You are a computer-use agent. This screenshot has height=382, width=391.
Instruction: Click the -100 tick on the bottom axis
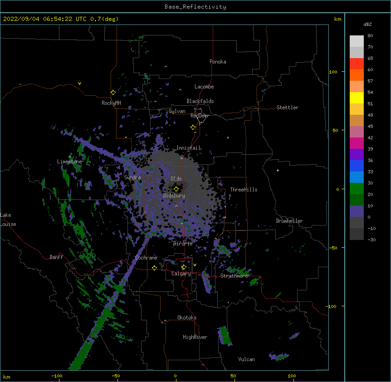[x=57, y=376]
